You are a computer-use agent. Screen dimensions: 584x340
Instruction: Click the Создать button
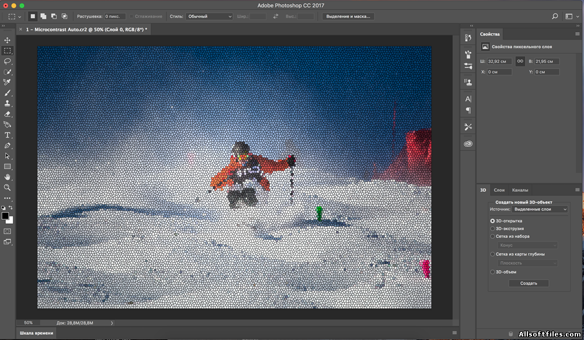click(x=528, y=283)
